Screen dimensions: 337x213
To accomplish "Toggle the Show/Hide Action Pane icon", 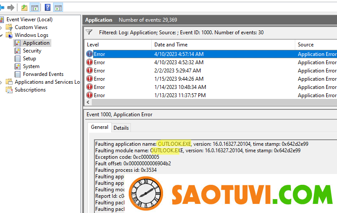I will (58, 8).
